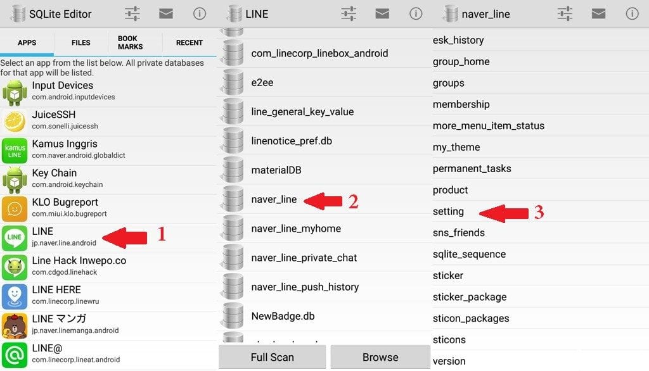Open the info icon on the naver_line screen
649x371 pixels.
point(632,13)
